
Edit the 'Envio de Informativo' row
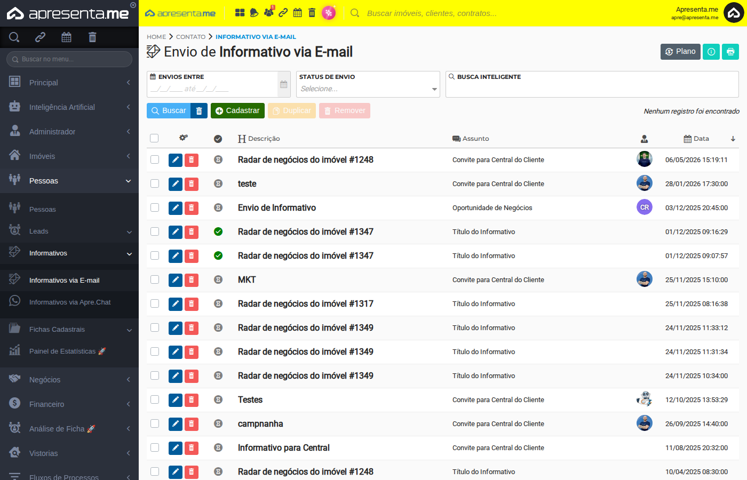(176, 208)
